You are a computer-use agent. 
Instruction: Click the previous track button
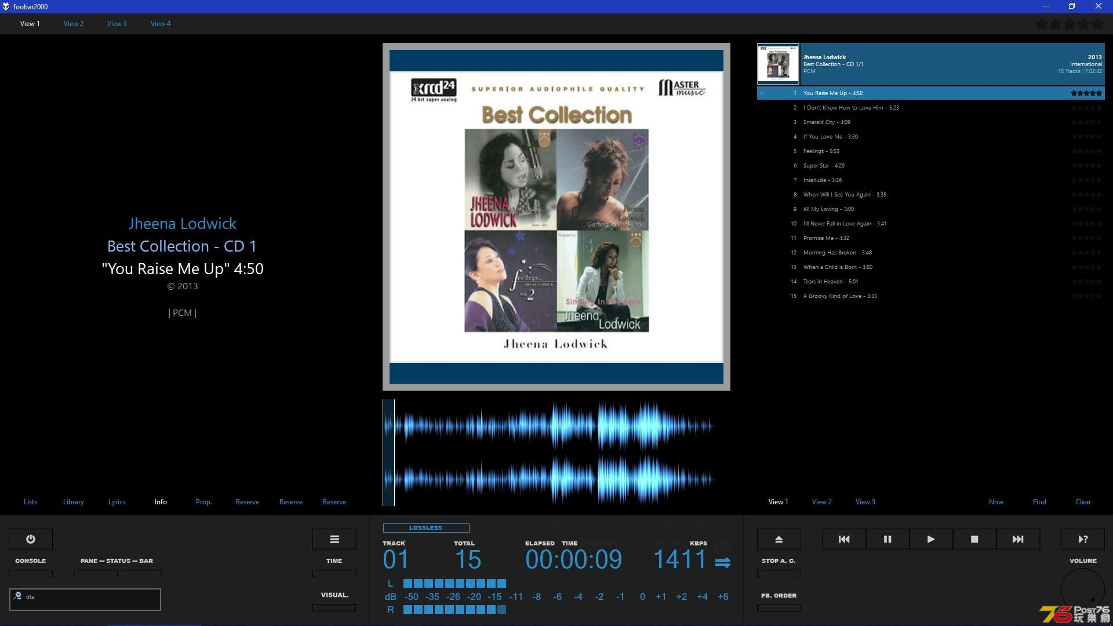point(844,539)
